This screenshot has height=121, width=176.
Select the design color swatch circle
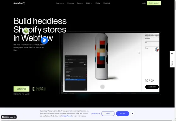[157, 49]
